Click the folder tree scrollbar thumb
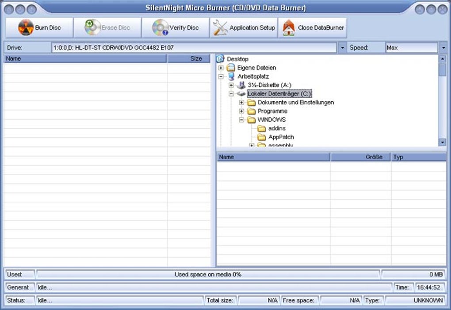451x310 pixels. tap(442, 70)
